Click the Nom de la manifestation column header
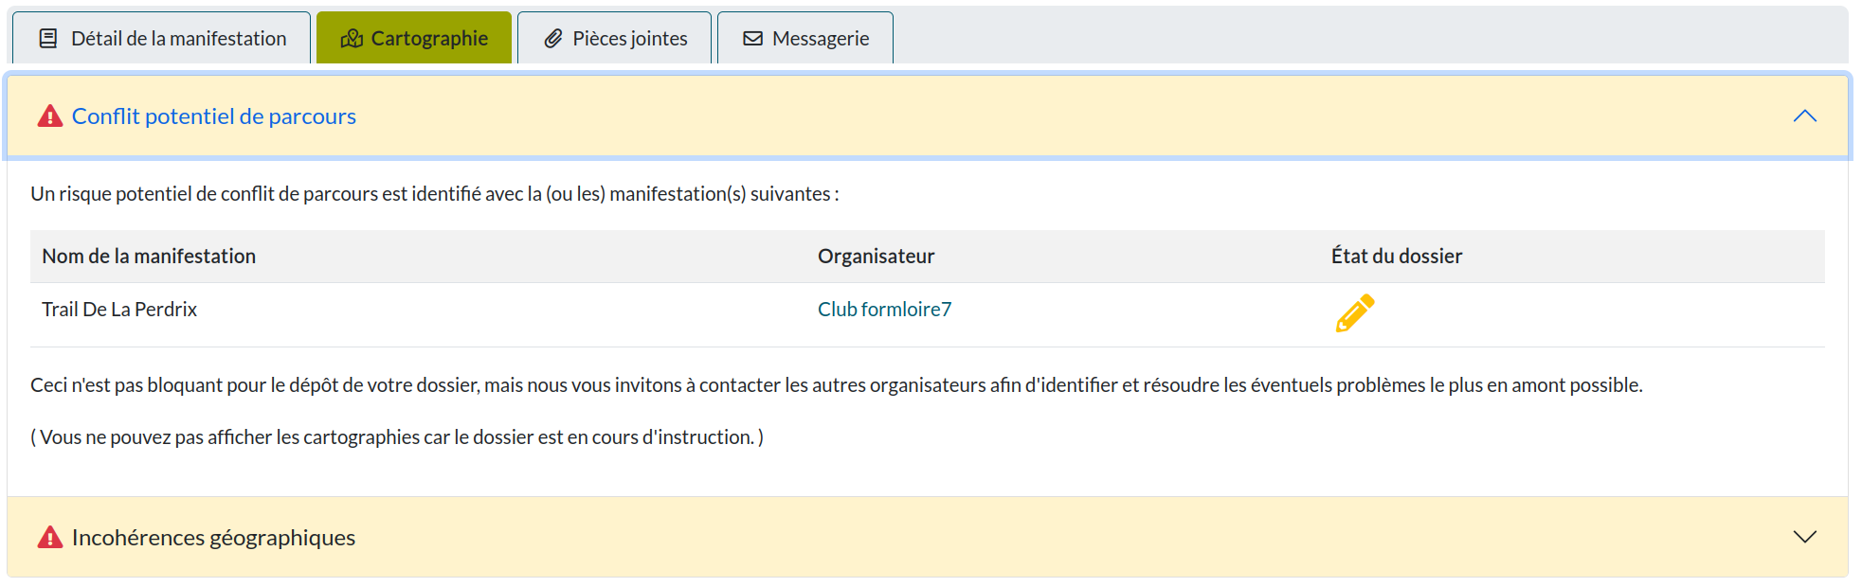This screenshot has width=1862, height=587. pyautogui.click(x=149, y=257)
